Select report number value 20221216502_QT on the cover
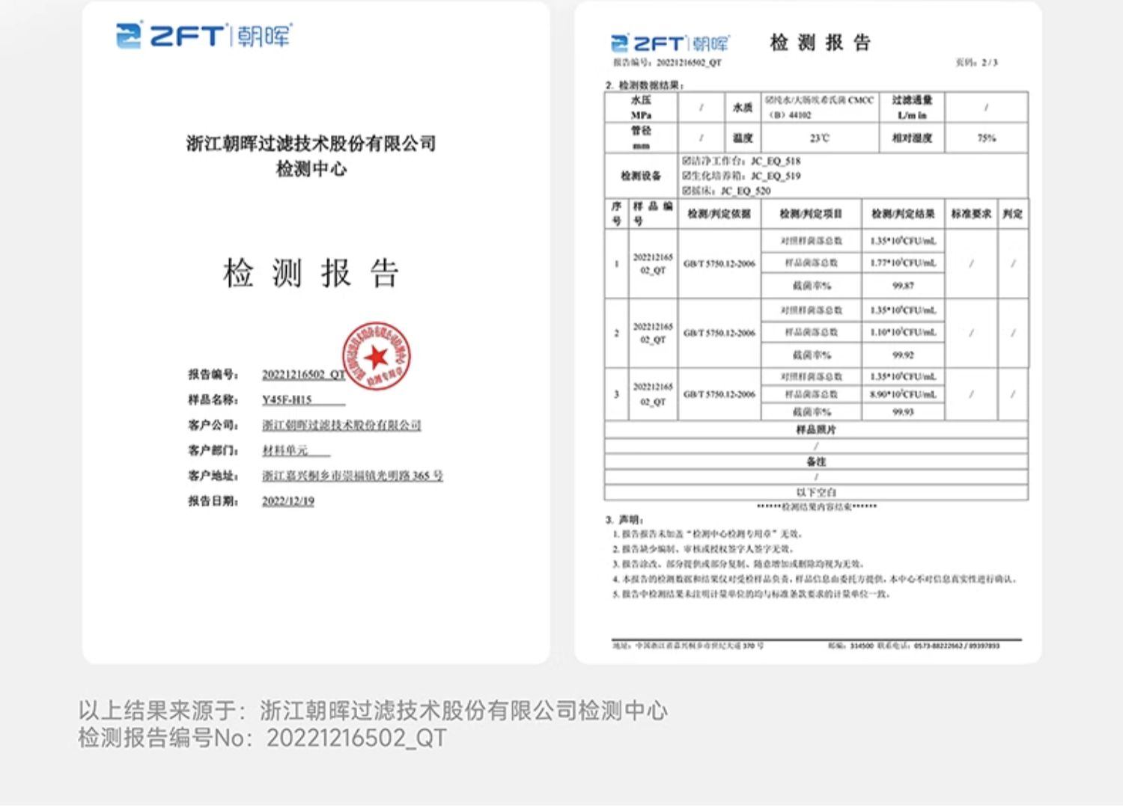 [x=303, y=375]
